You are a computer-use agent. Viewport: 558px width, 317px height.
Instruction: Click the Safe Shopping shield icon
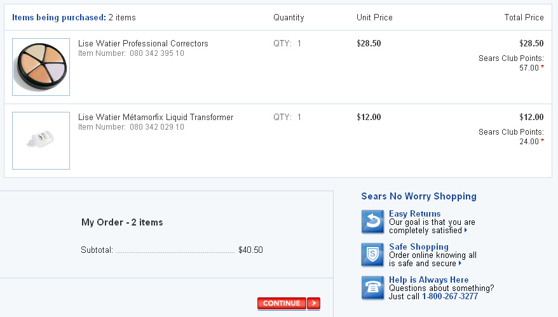tap(372, 254)
